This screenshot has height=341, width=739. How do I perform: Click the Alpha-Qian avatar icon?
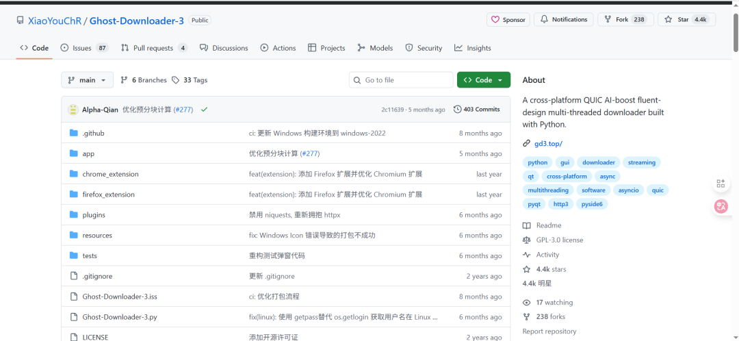coord(73,110)
